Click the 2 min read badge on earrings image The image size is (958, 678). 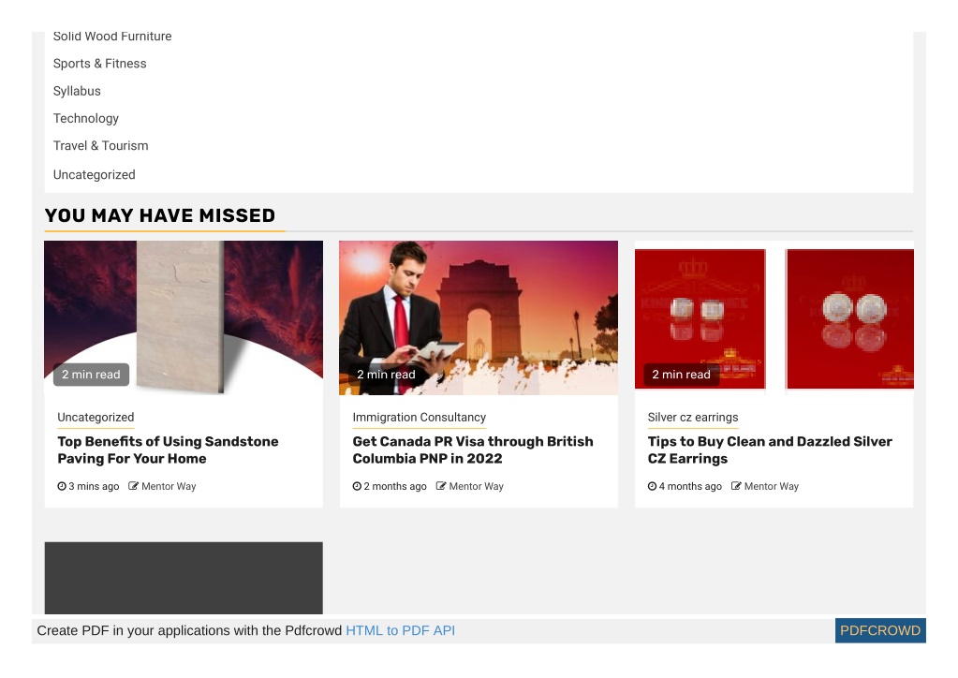(x=681, y=375)
